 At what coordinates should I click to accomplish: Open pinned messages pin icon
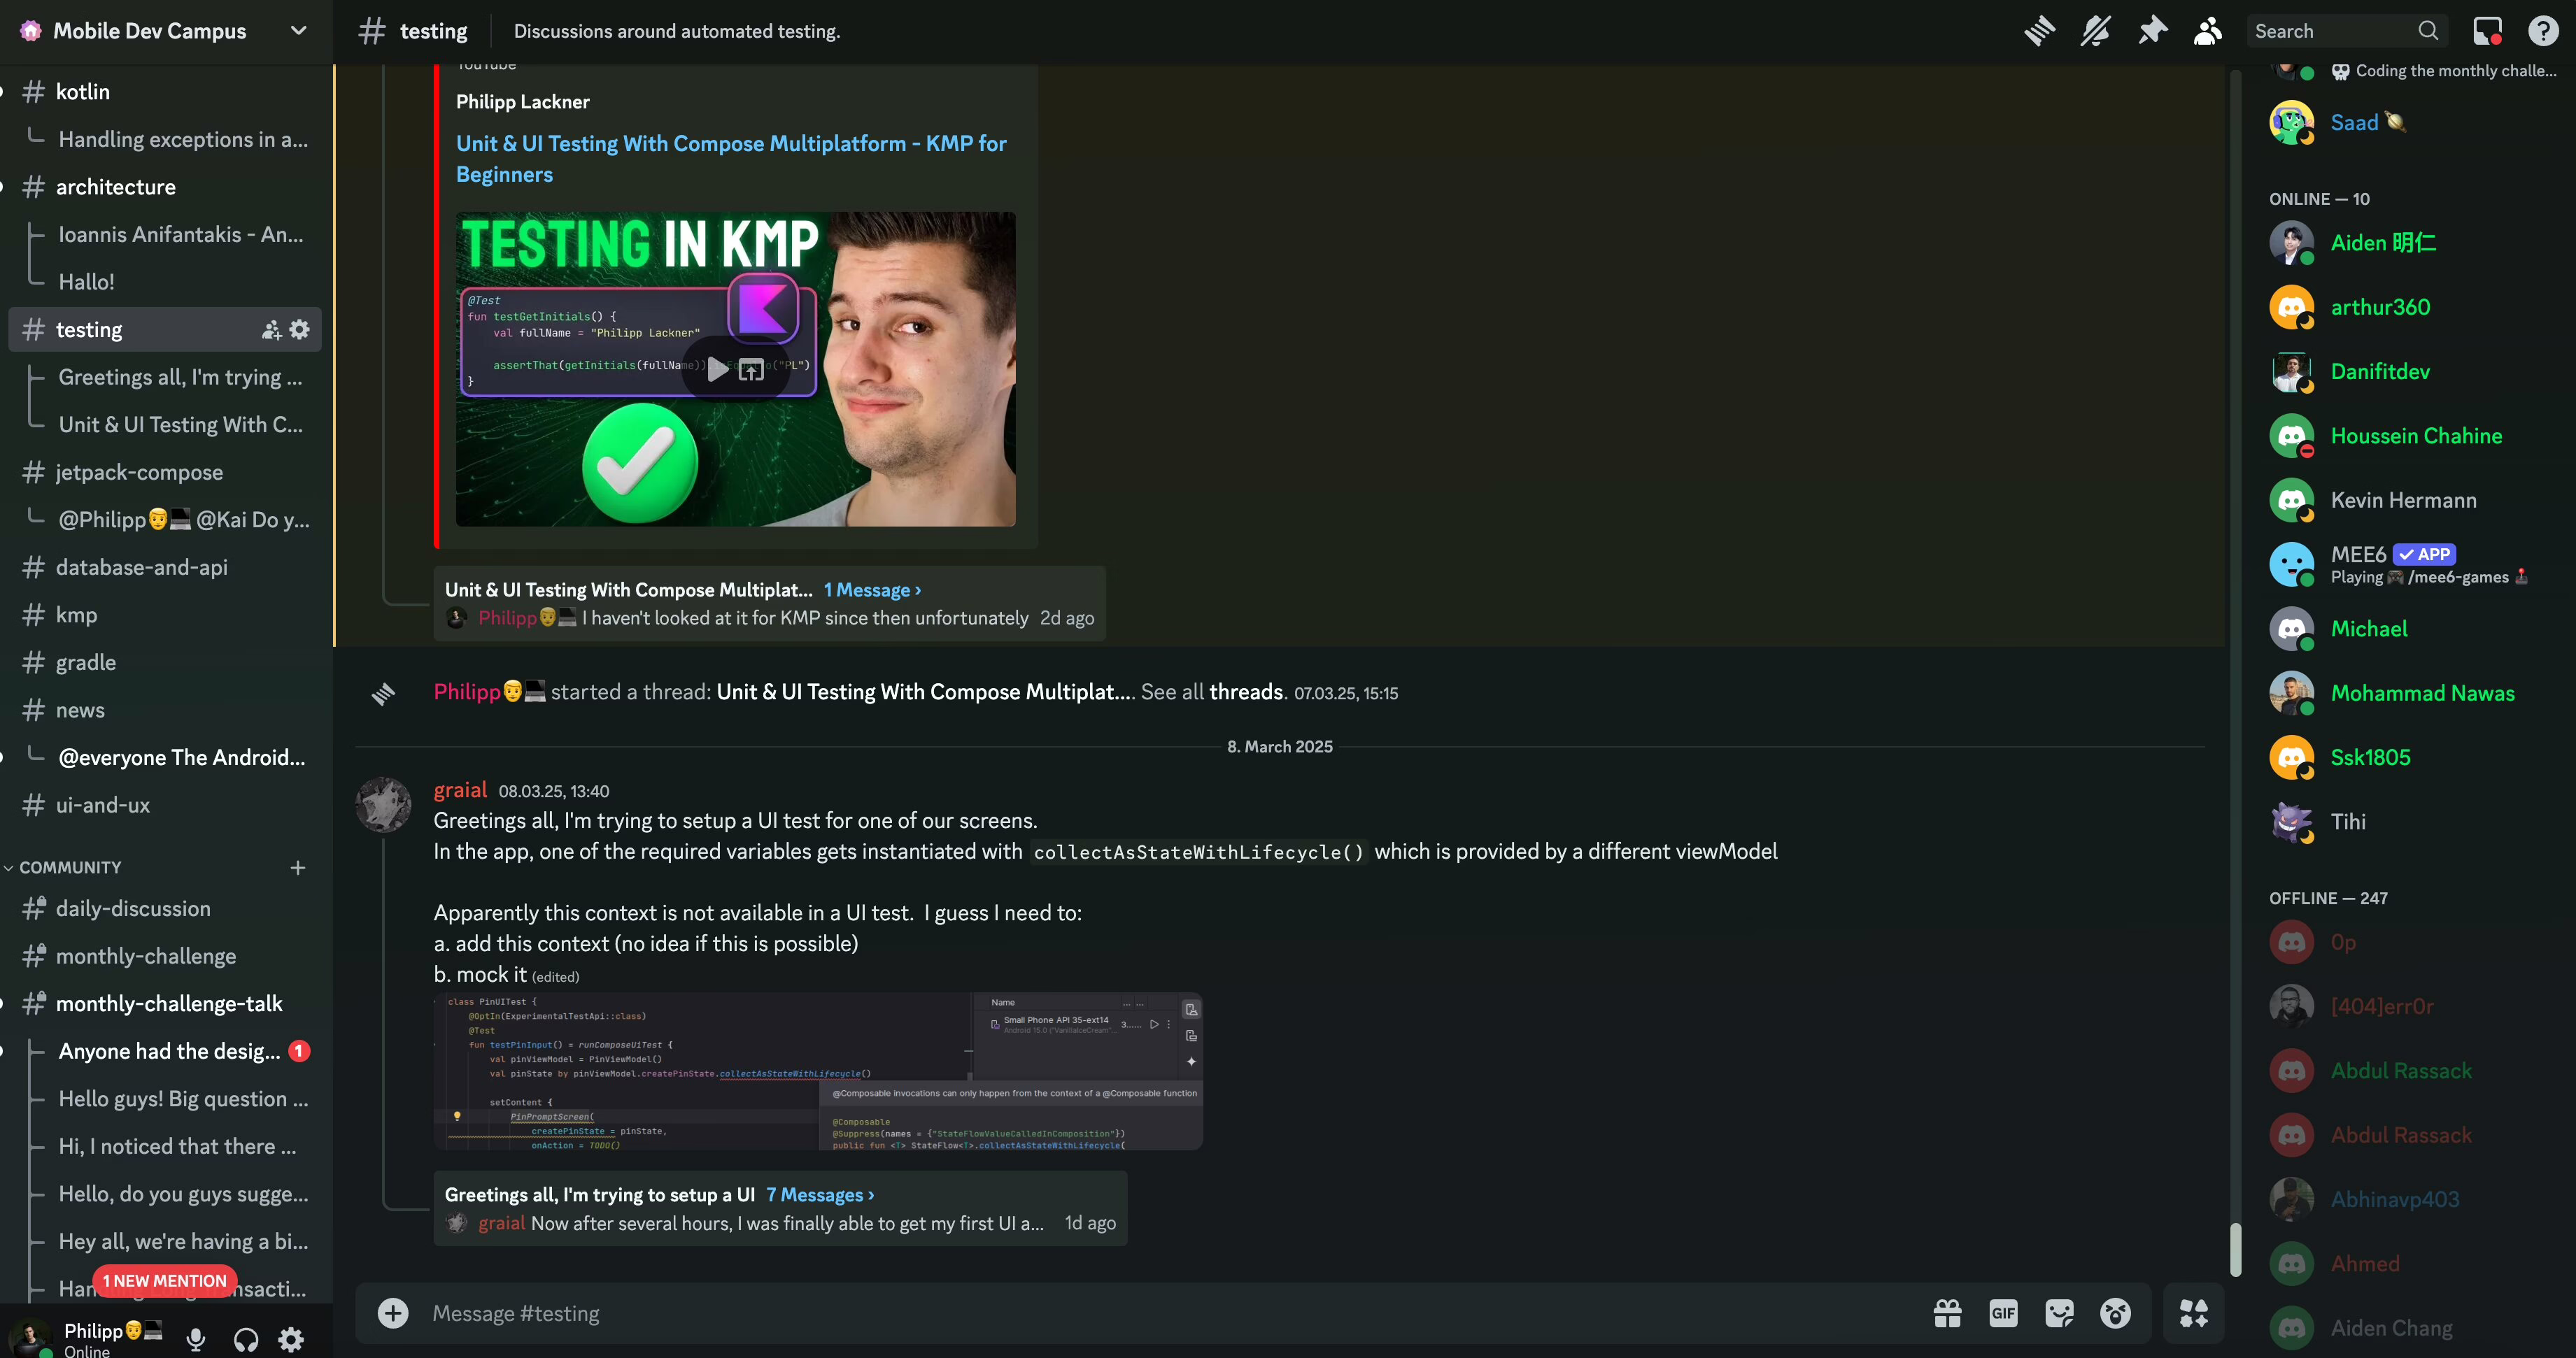2152,31
